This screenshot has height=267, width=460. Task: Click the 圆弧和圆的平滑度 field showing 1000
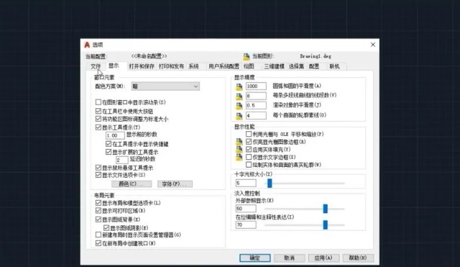click(x=256, y=86)
